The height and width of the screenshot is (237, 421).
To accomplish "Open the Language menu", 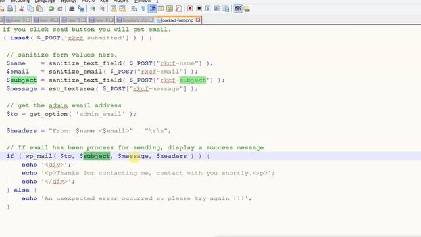I will point(45,1).
